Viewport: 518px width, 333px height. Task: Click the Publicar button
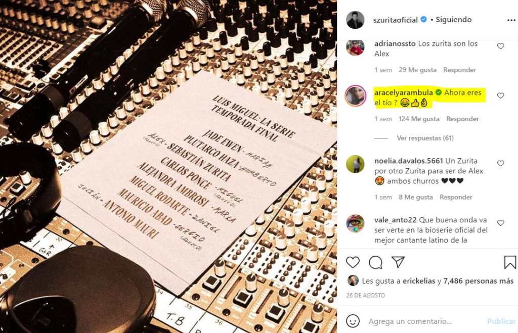tap(501, 321)
